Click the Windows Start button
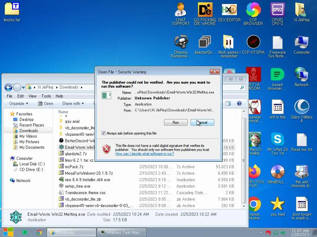 [x=8, y=232]
